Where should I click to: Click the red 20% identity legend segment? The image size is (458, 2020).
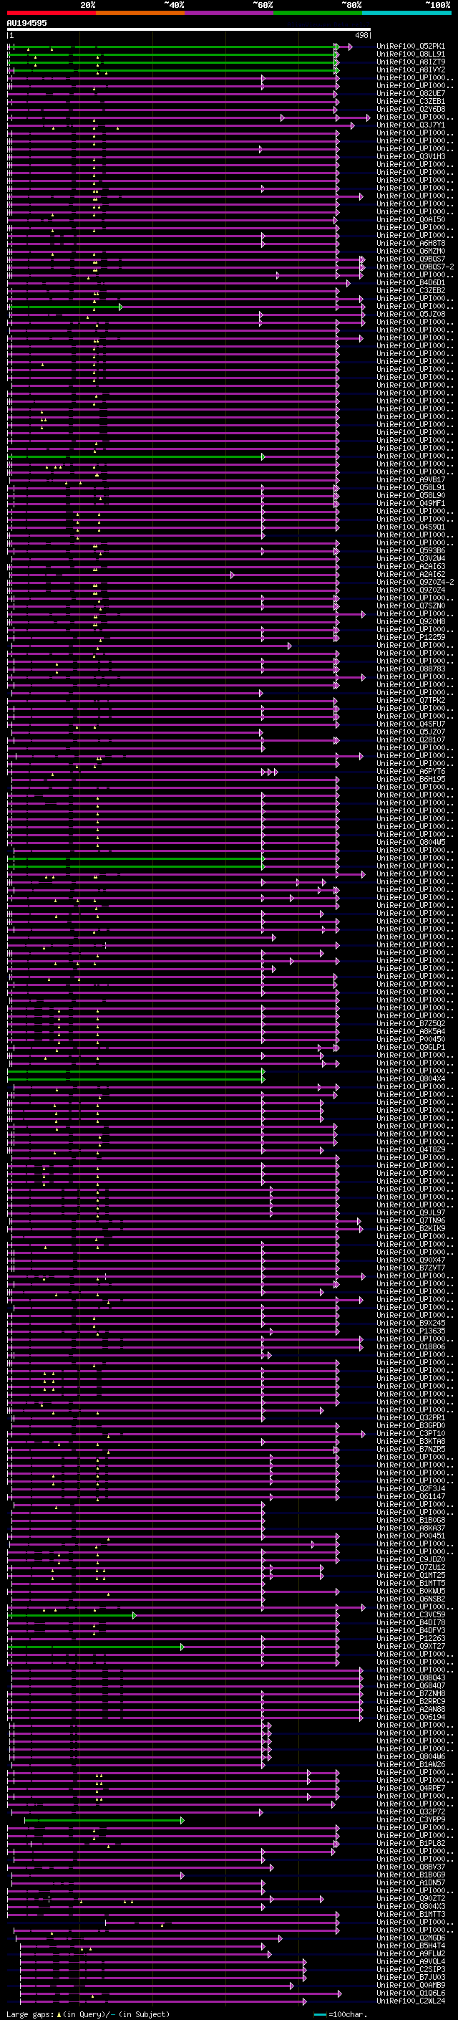coord(52,13)
